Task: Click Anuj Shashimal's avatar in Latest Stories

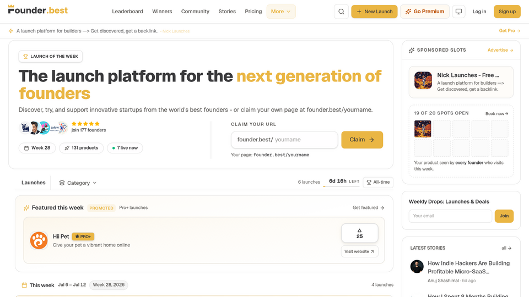Action: [417, 267]
